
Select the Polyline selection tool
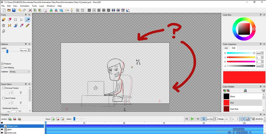(x=15, y=20)
